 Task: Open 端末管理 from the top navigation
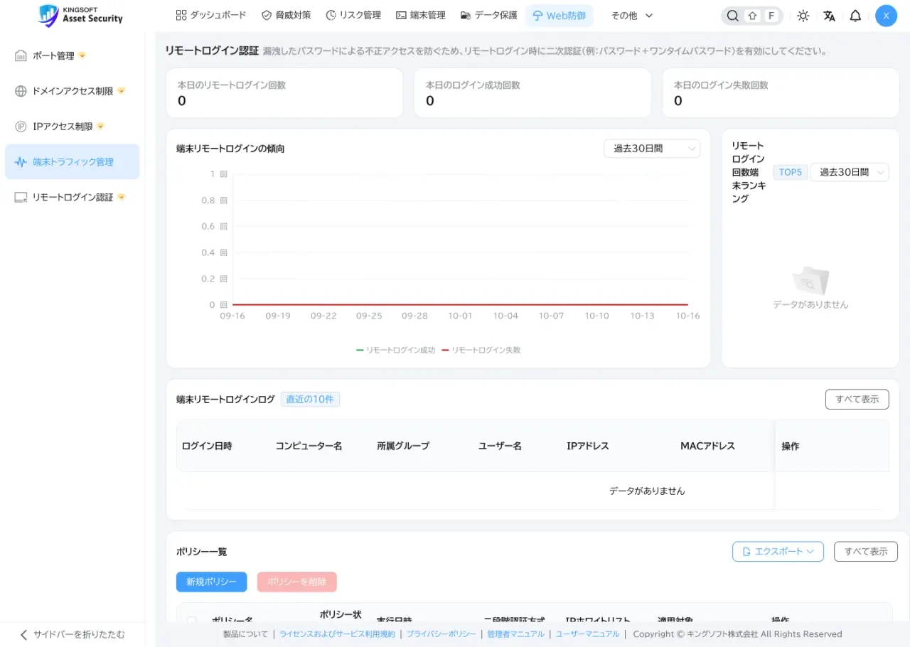coord(421,15)
